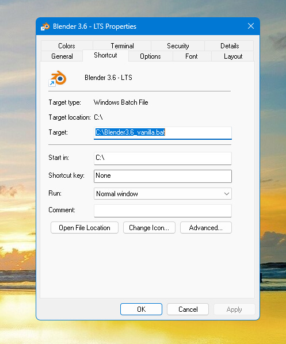Open the Advanced... settings button
This screenshot has height=344, width=286.
(205, 227)
